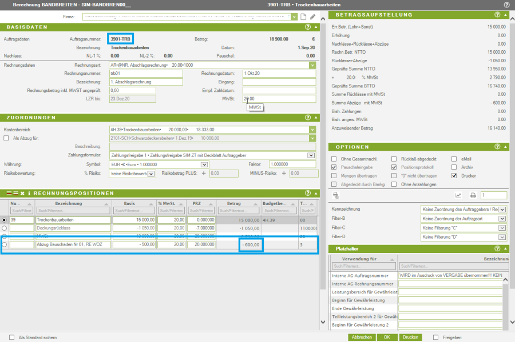
Task: Click the chart icon in Optionen panel
Action: [458, 195]
